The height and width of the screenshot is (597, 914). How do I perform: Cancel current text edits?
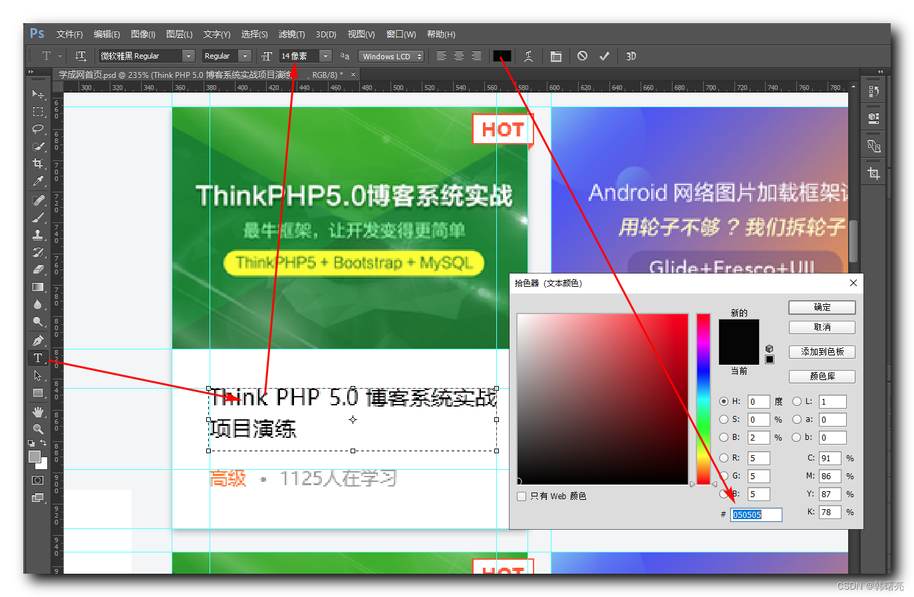point(582,56)
